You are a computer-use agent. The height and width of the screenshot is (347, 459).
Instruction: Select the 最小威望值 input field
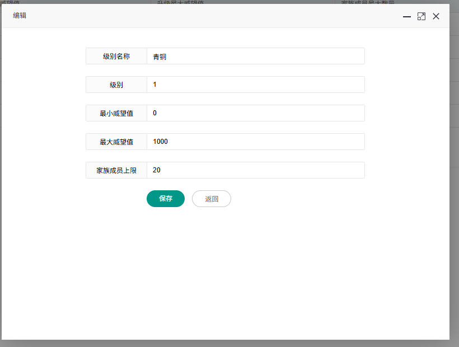(255, 114)
